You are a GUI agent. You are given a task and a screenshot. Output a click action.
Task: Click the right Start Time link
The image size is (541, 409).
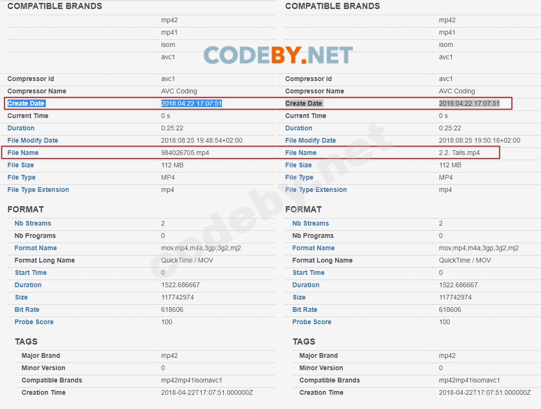click(309, 273)
